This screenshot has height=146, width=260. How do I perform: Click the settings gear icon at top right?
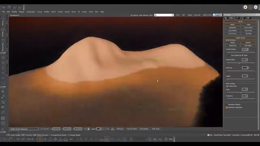(256, 7)
